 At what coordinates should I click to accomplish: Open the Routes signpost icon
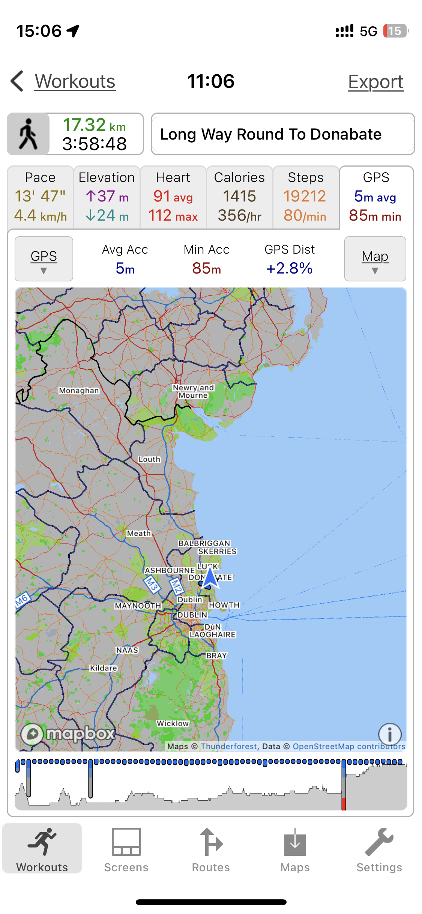click(211, 842)
